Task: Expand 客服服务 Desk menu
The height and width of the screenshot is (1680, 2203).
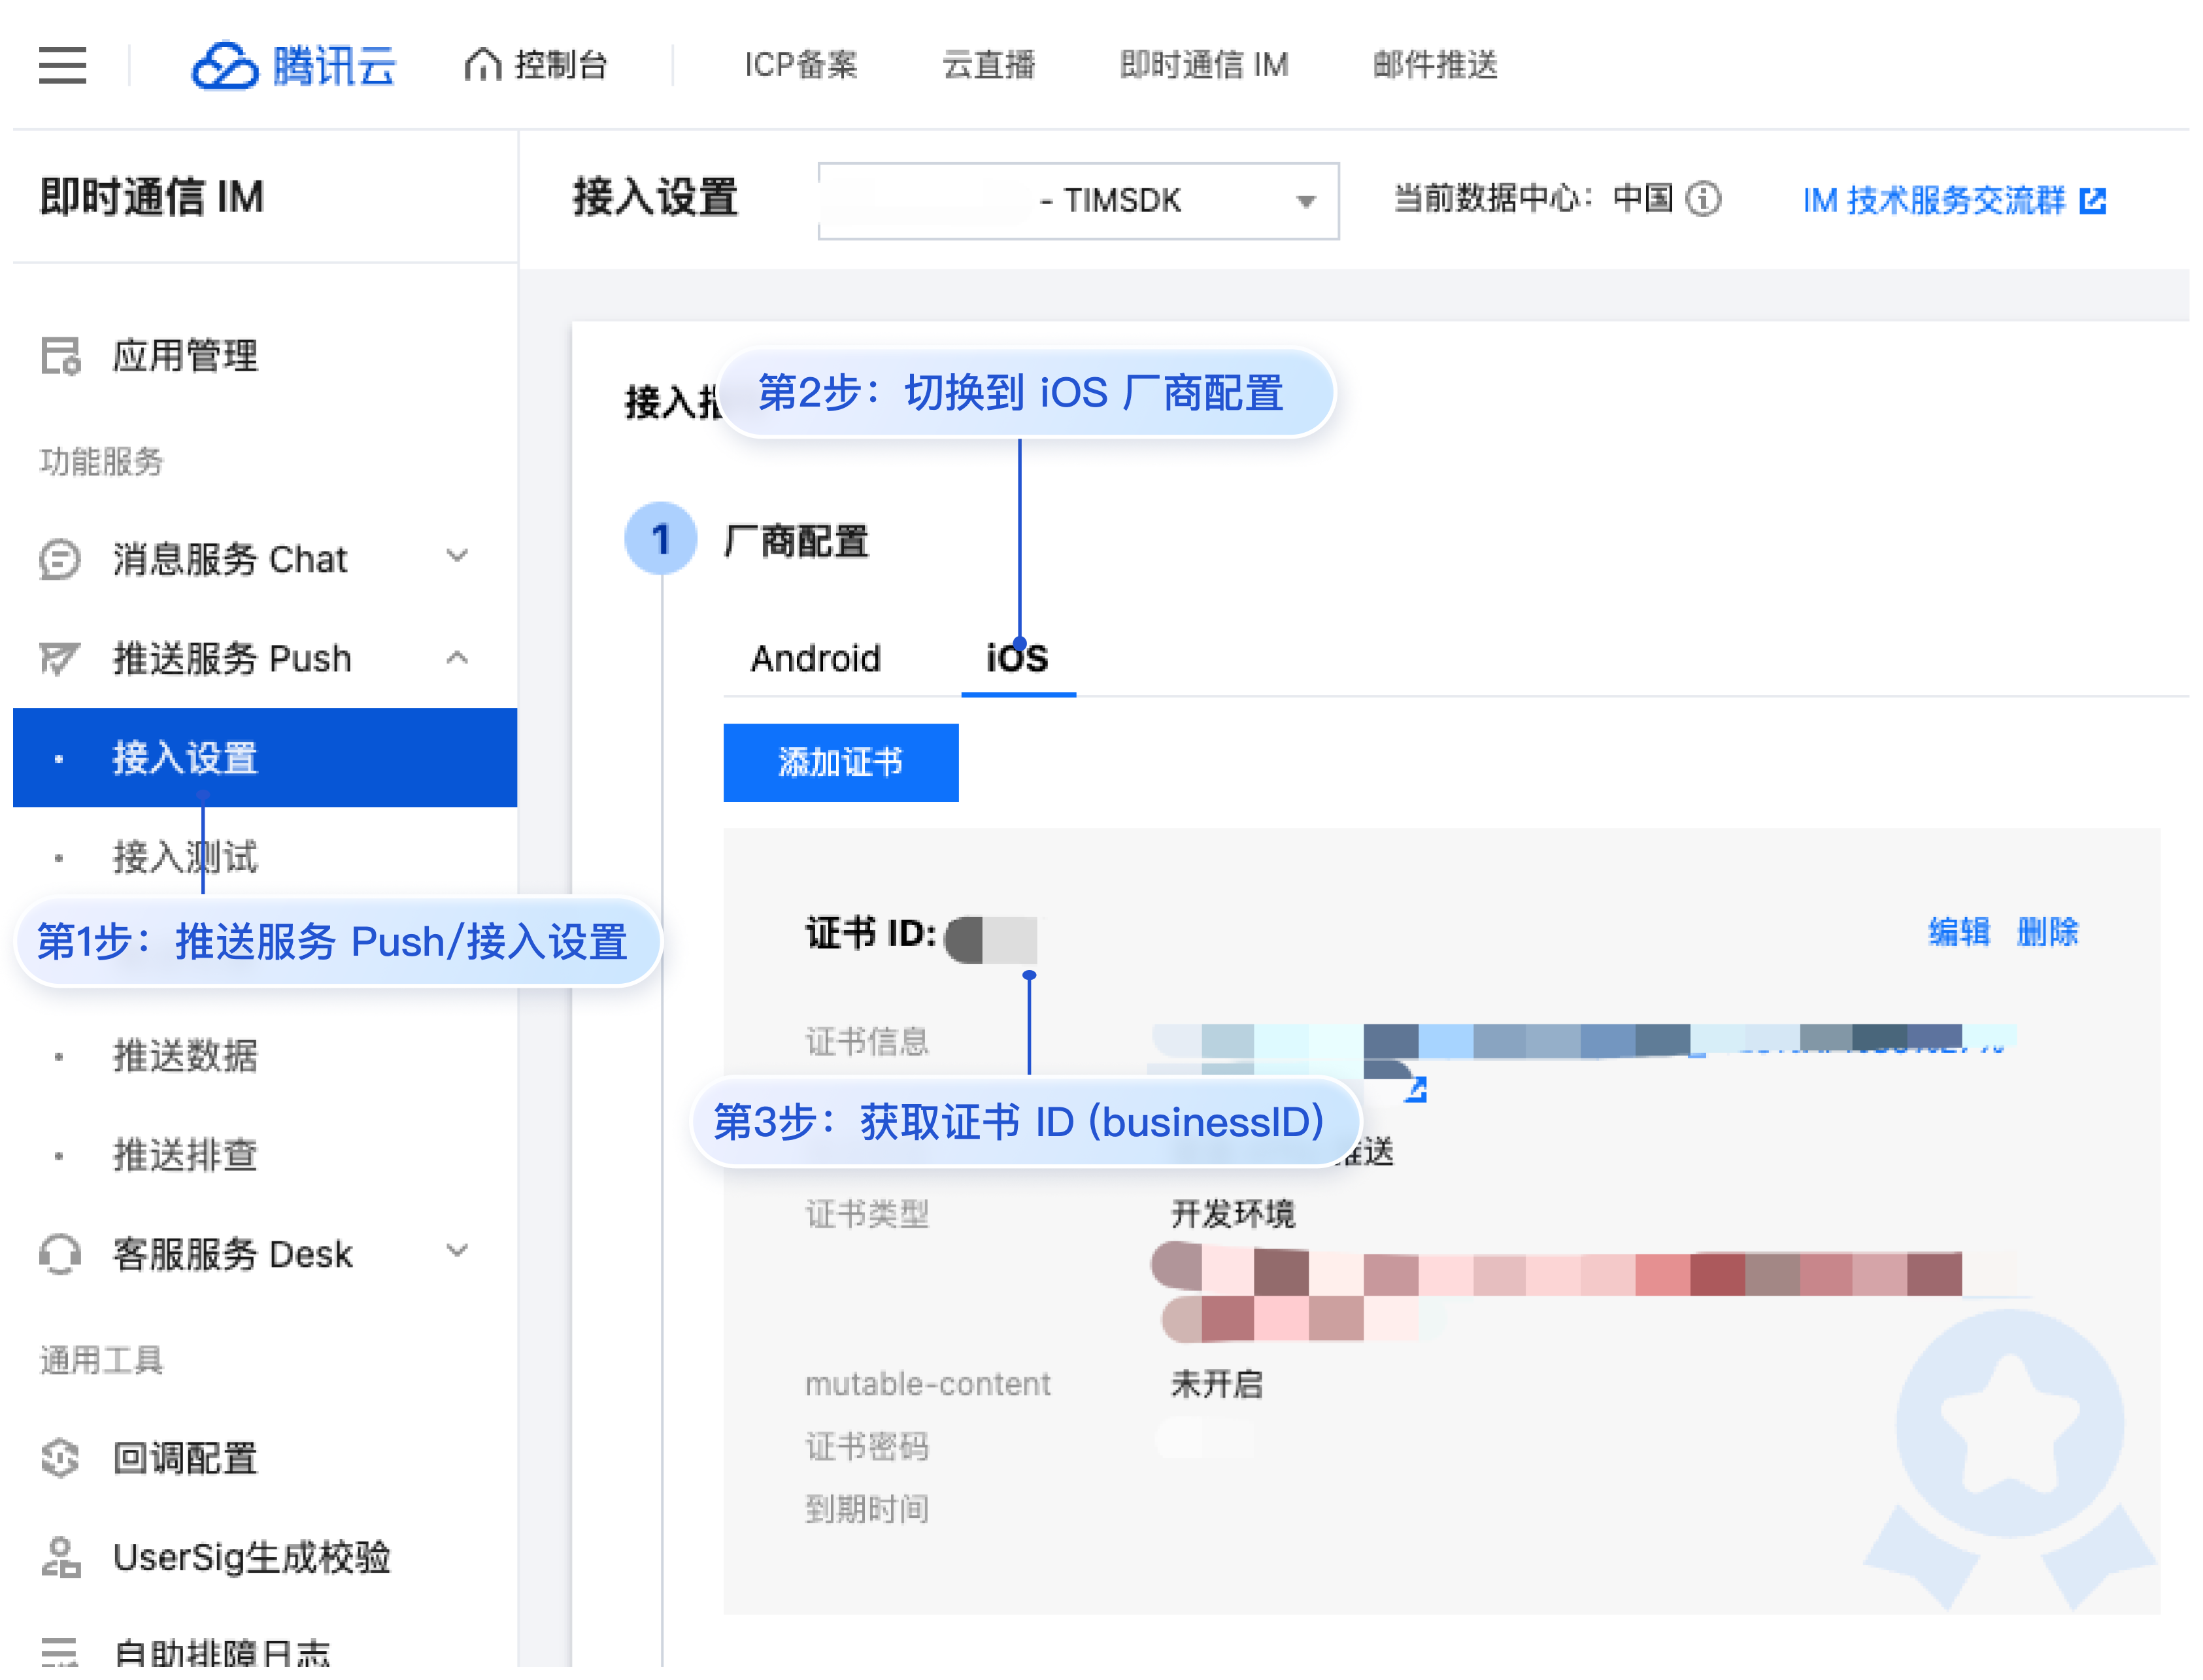Action: coord(457,1251)
